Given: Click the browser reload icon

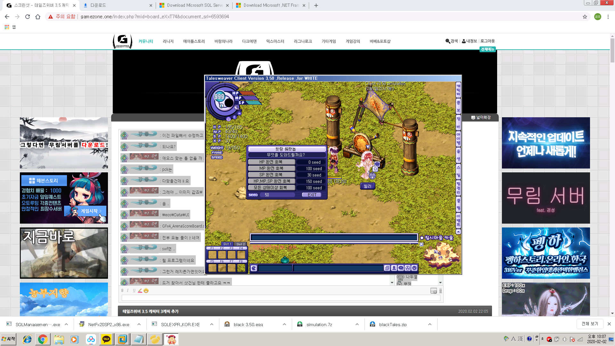Looking at the screenshot, I should click(28, 17).
